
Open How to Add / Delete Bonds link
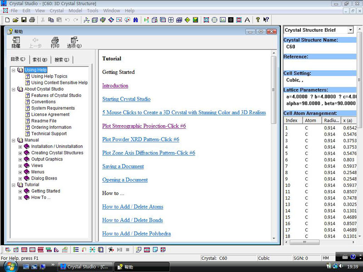point(132,220)
